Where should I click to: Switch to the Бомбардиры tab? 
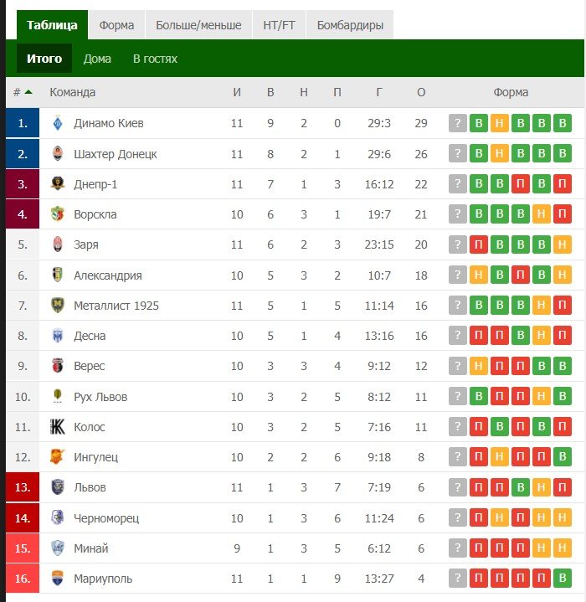point(350,25)
